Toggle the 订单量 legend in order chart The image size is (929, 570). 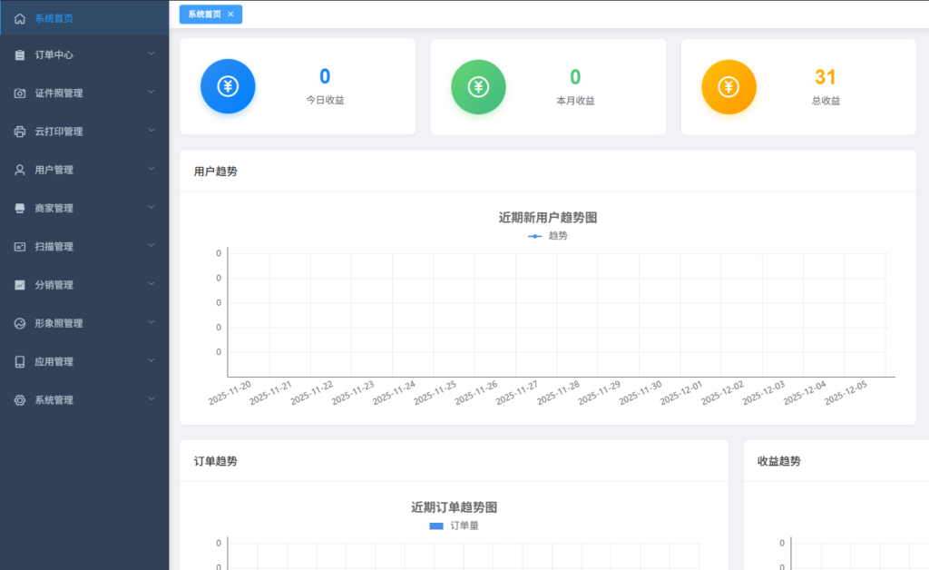click(454, 526)
